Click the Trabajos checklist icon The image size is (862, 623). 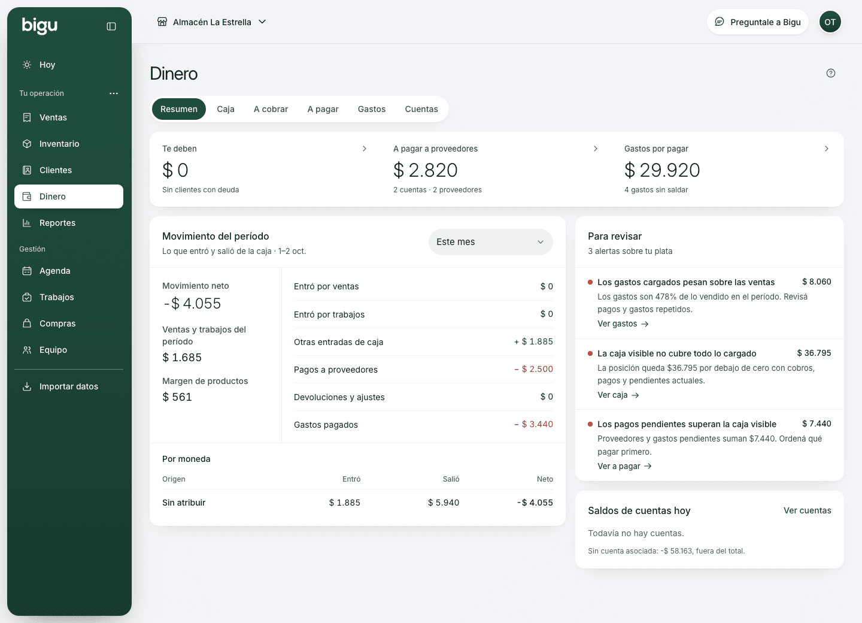(27, 297)
